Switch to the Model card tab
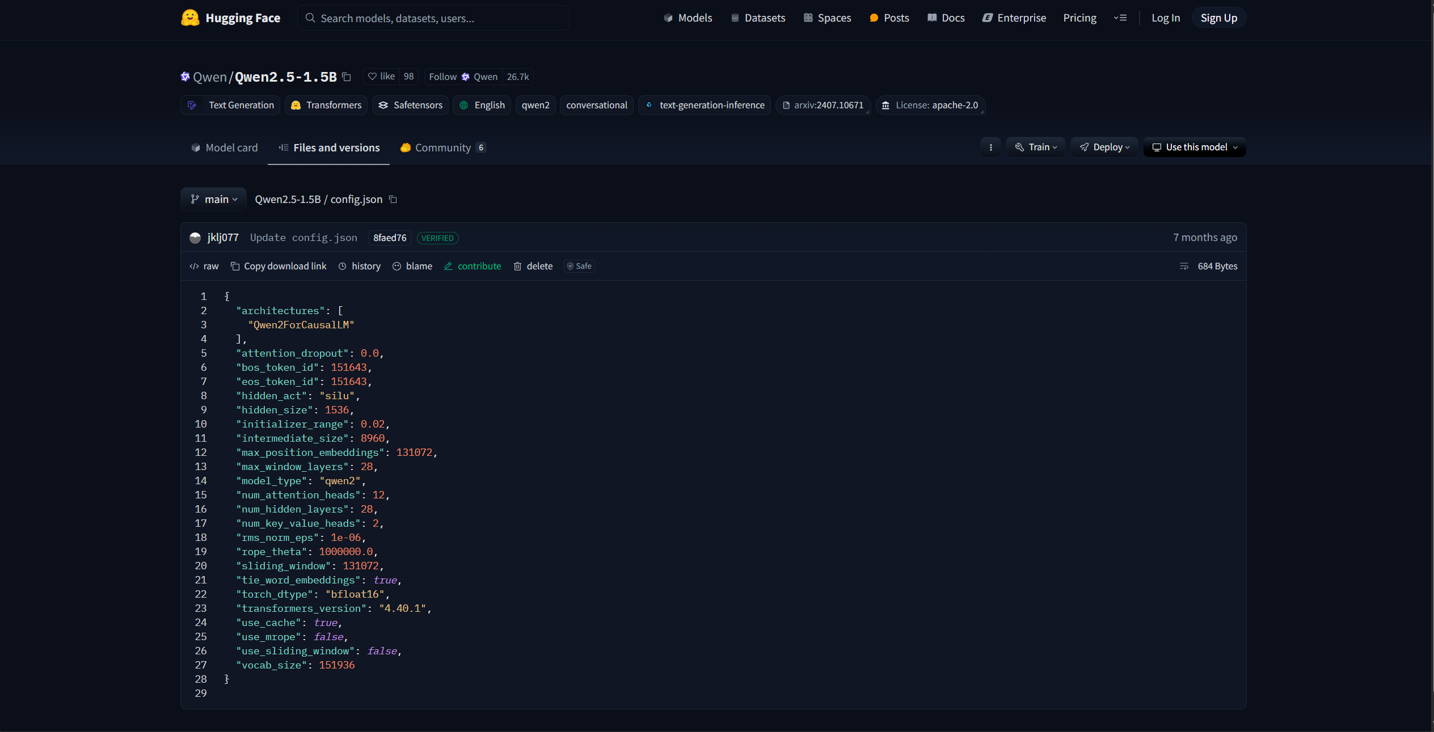Image resolution: width=1434 pixels, height=732 pixels. pyautogui.click(x=223, y=147)
